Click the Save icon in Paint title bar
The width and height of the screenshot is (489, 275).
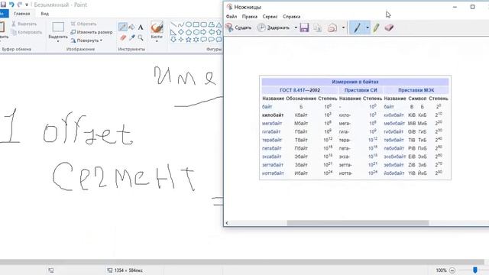[x=3, y=5]
